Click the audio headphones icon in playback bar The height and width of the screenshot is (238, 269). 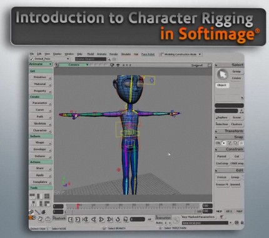126,219
